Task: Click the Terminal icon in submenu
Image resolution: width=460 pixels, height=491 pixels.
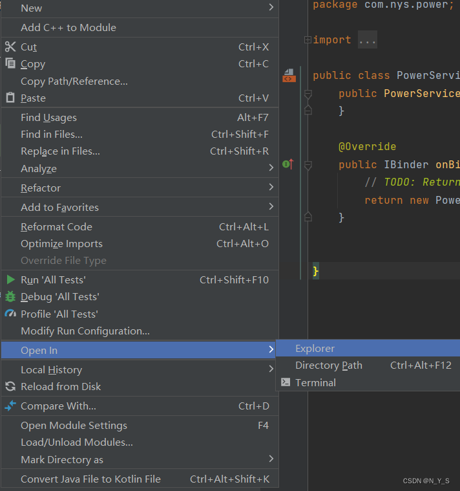Action: click(x=286, y=382)
